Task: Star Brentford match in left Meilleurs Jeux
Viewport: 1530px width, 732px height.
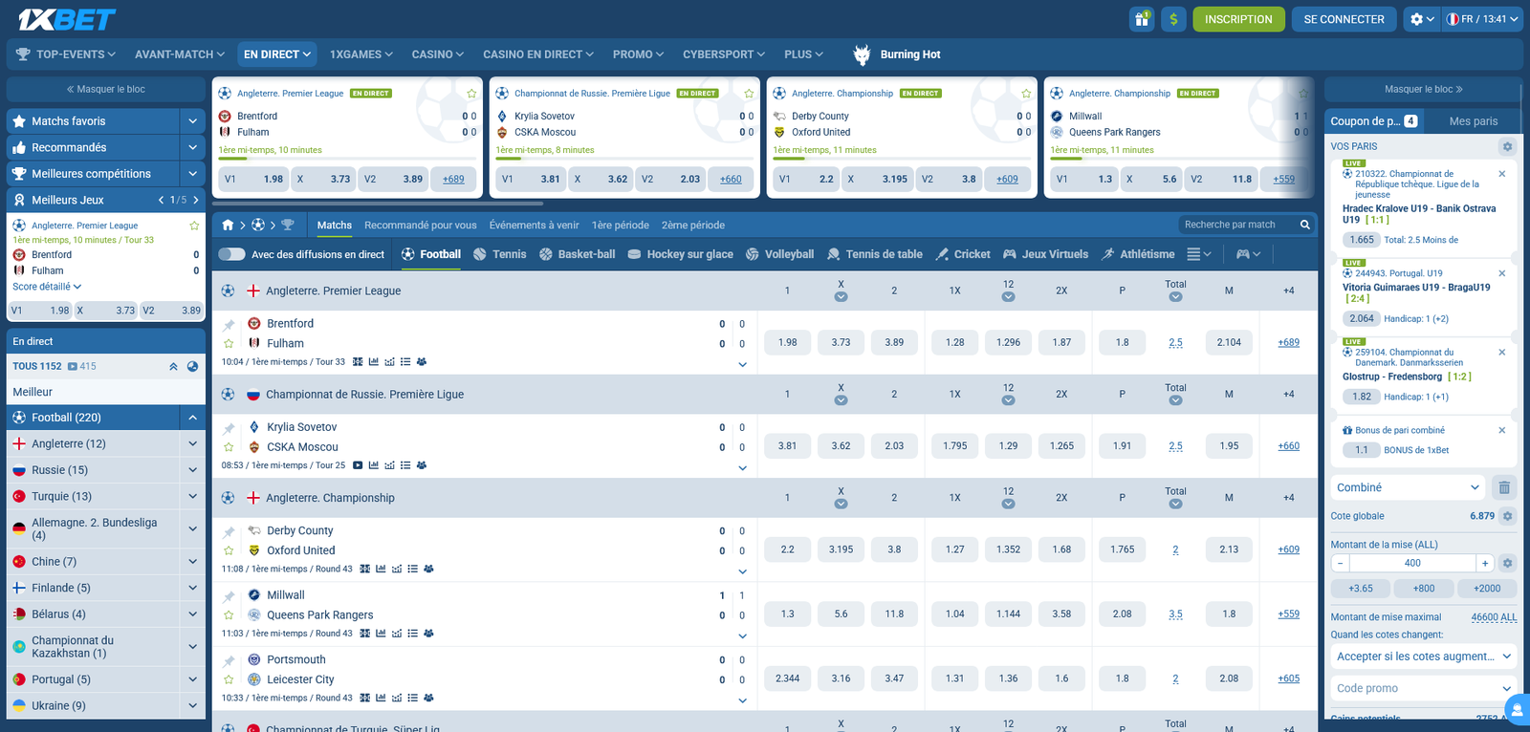Action: point(194,226)
